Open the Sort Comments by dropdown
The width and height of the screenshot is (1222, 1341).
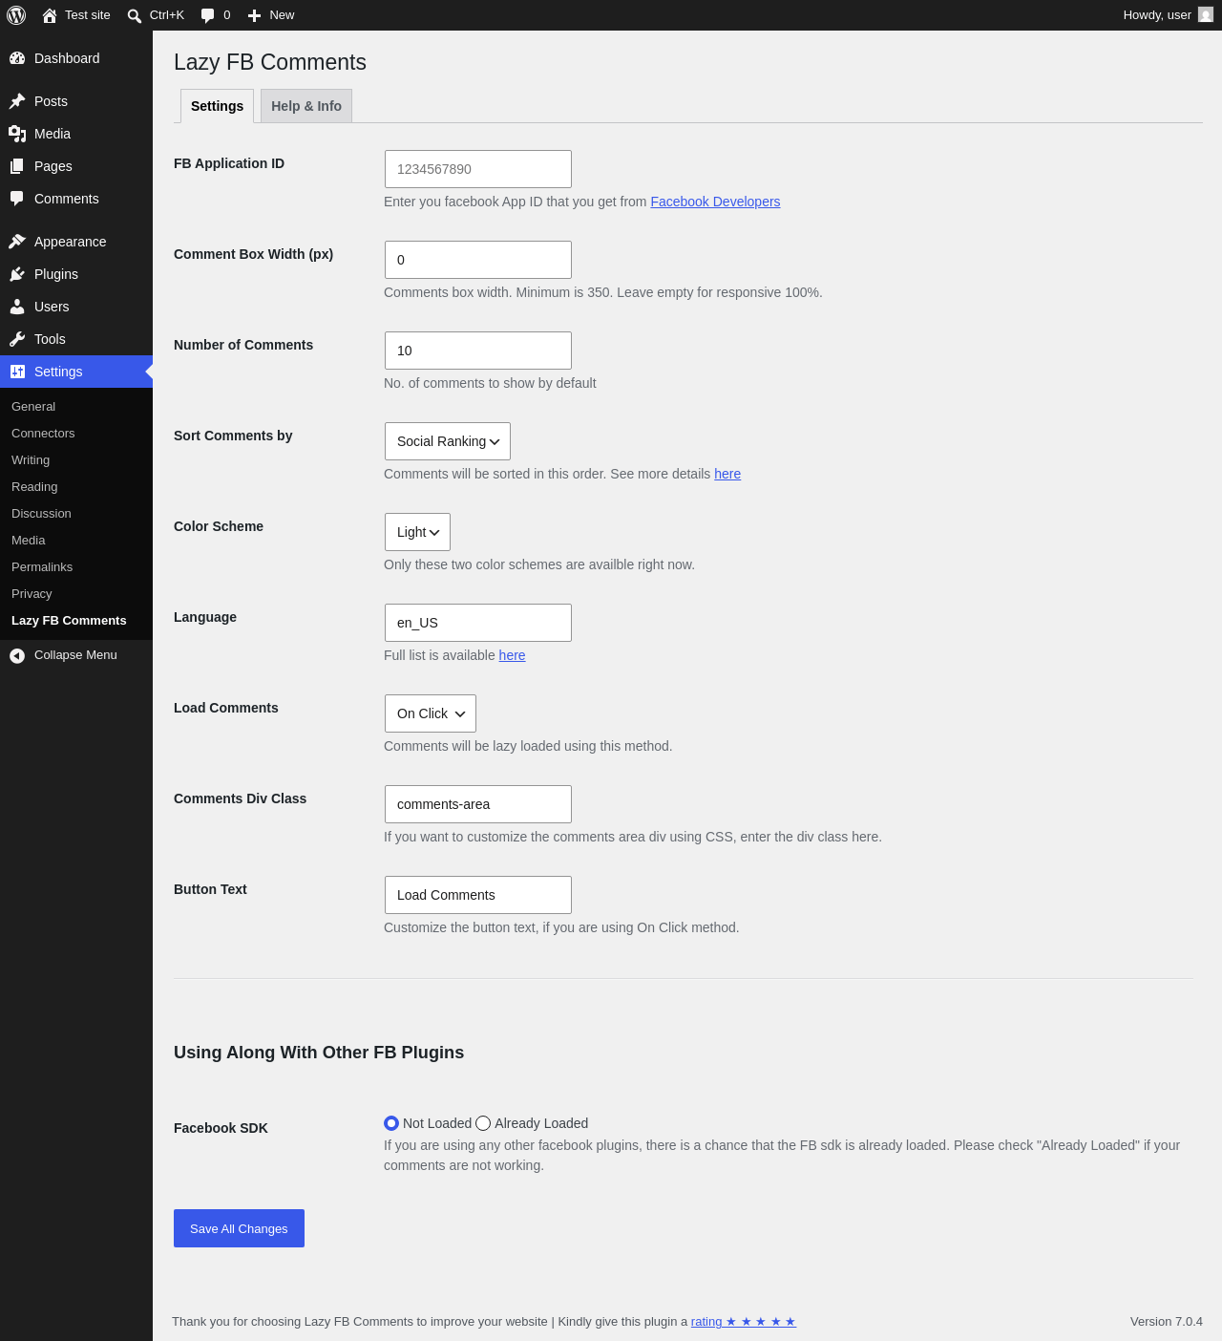[448, 441]
